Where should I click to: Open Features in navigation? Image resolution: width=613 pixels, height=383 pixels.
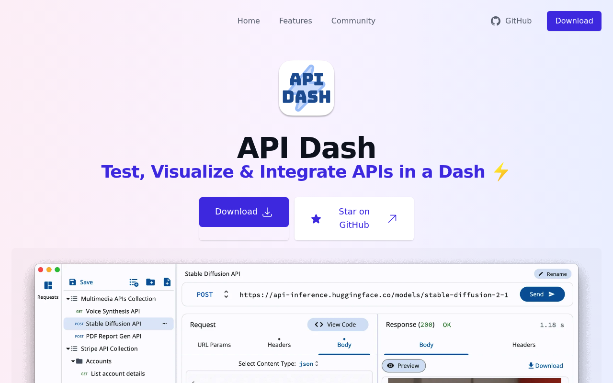[295, 21]
